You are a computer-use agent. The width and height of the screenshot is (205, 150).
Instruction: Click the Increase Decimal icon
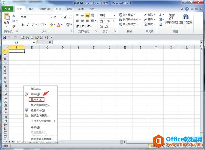click(x=102, y=26)
